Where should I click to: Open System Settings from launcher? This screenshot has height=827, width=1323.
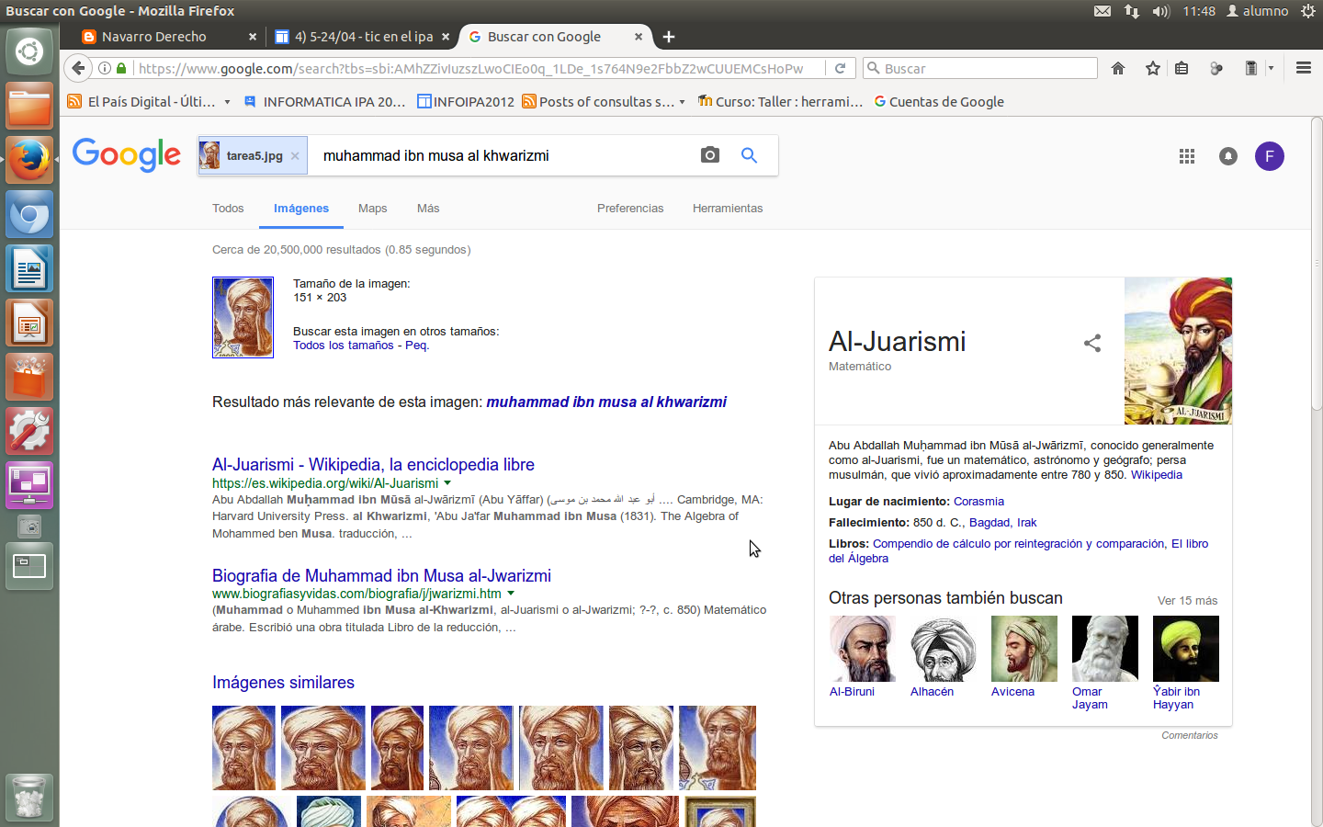(29, 432)
